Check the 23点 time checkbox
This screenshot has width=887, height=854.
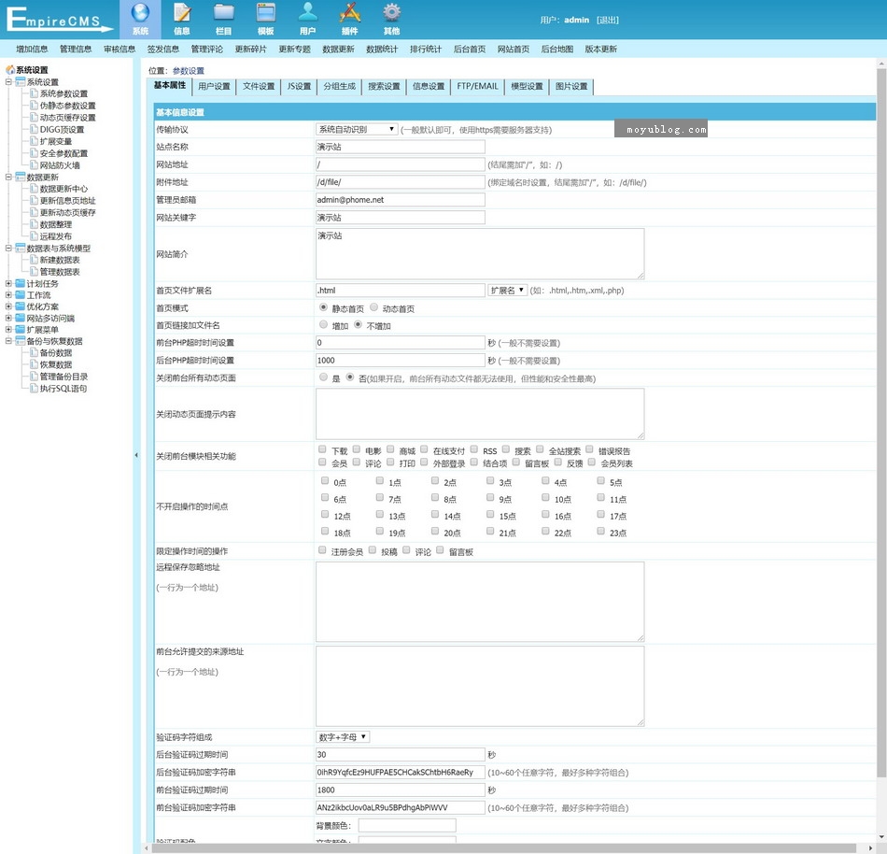(600, 531)
